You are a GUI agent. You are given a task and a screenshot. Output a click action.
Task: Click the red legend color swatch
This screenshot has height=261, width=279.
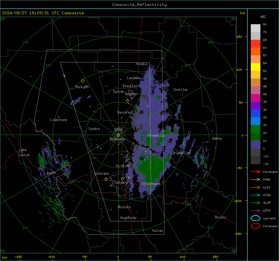255,44
